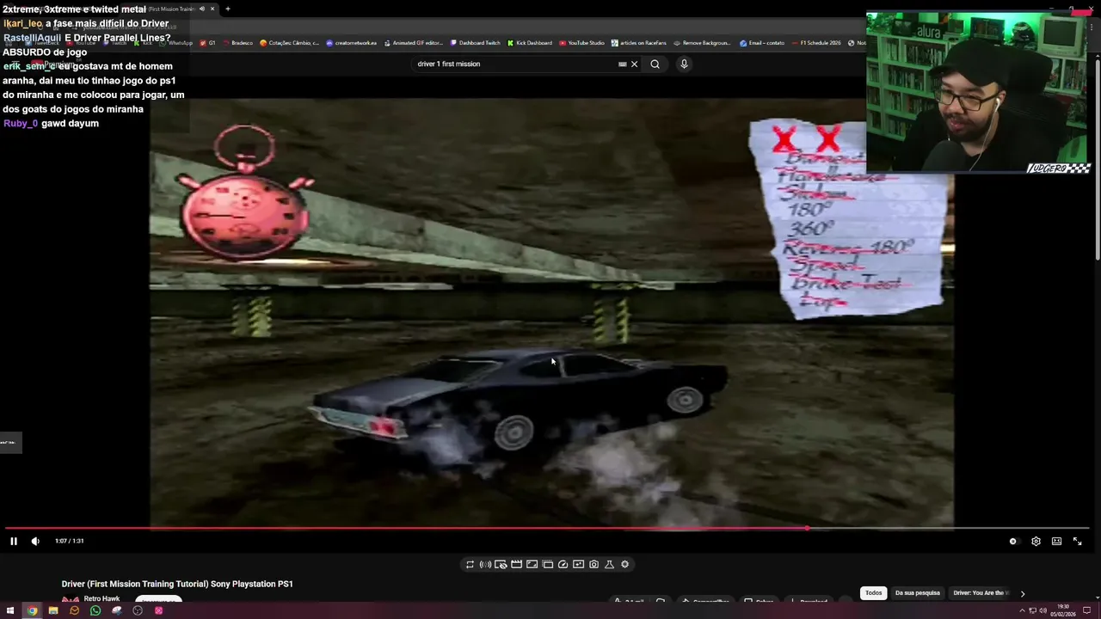Open the Cotações Câmbio bookmark
This screenshot has width=1101, height=619.
[290, 43]
